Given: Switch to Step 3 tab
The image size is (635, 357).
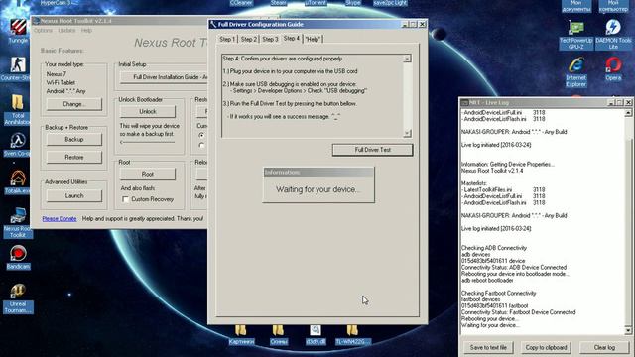Looking at the screenshot, I should coord(270,39).
